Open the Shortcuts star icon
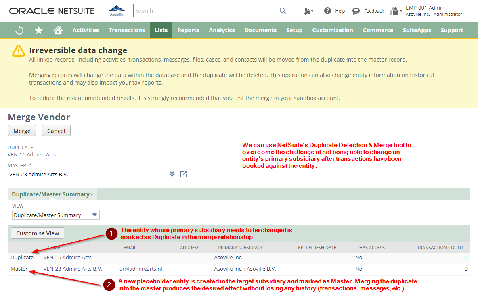This screenshot has width=478, height=298. coord(39,30)
